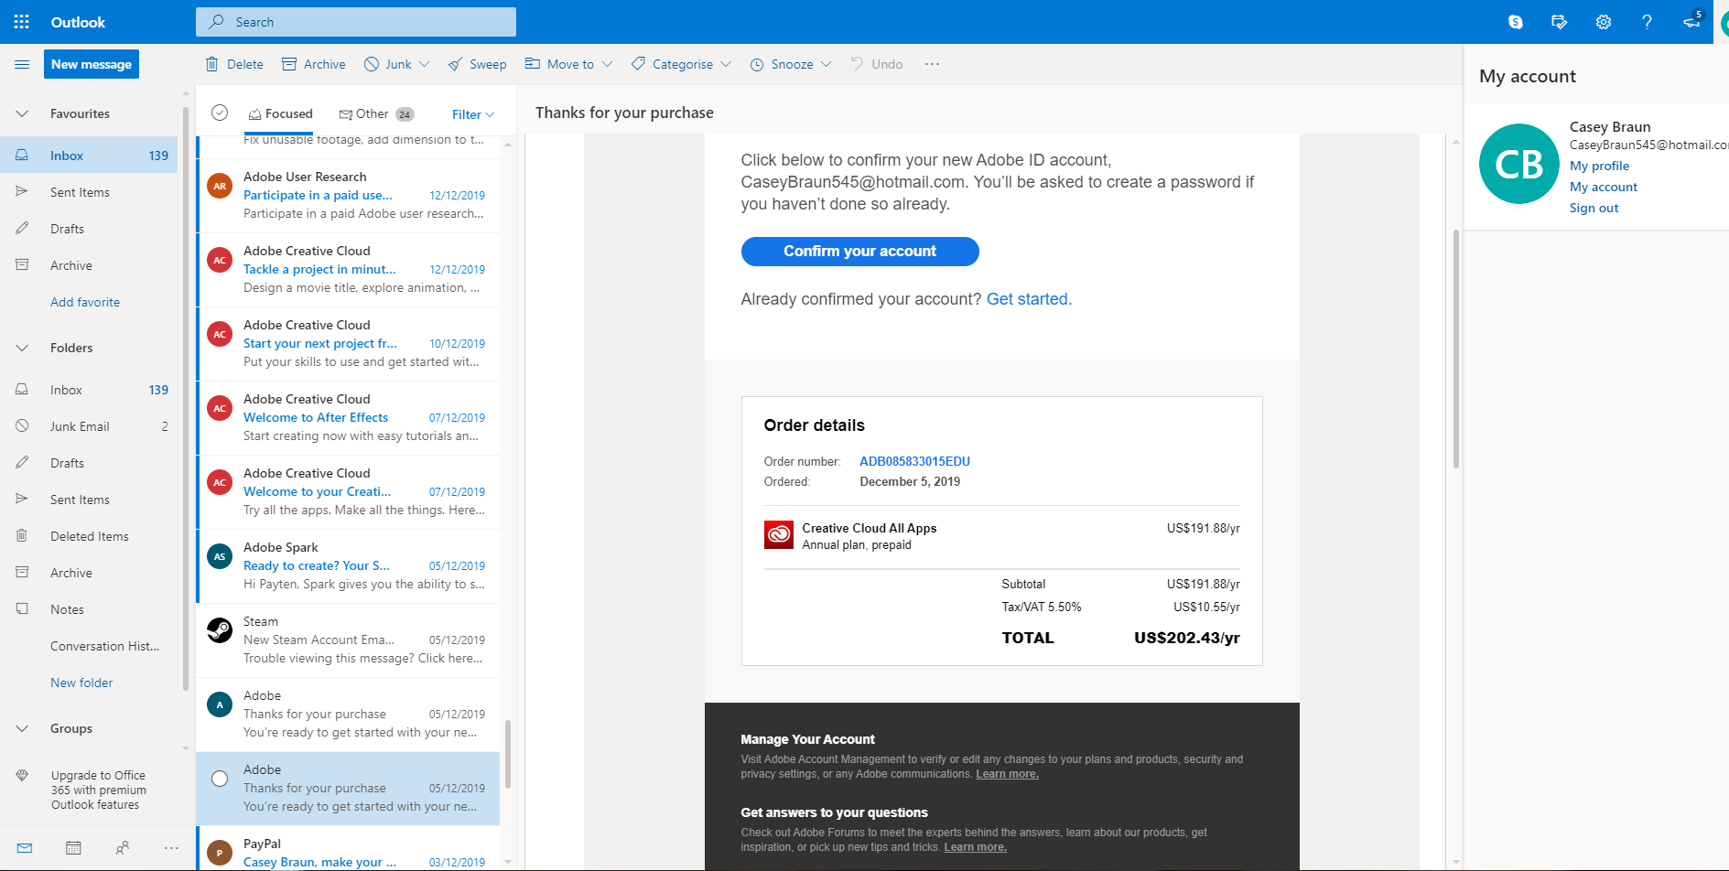Viewport: 1729px width, 871px height.
Task: Select the highlighted Adobe message checkbox
Action: (x=220, y=779)
